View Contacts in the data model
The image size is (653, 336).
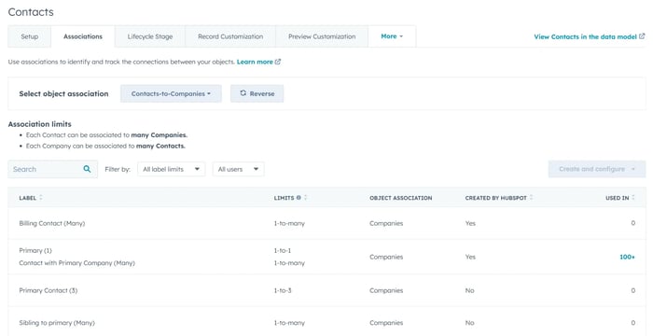pyautogui.click(x=585, y=36)
